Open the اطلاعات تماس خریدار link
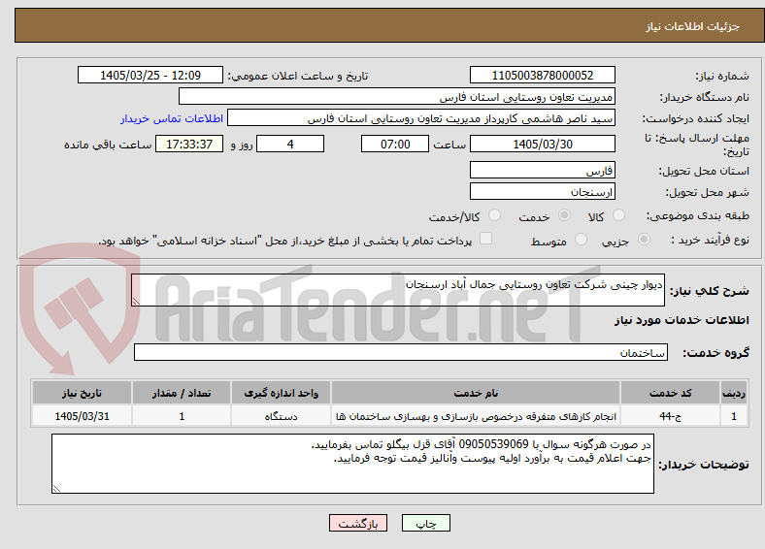 pos(172,118)
